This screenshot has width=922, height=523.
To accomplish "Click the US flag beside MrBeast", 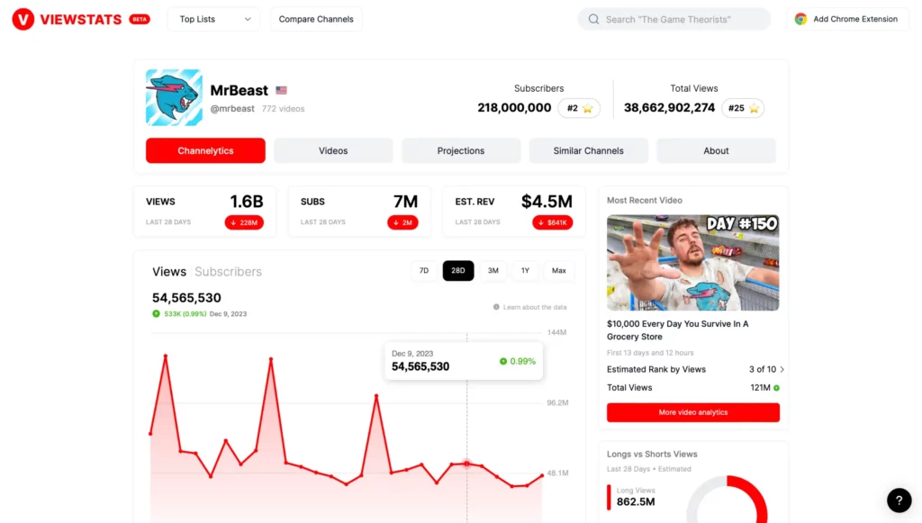I will tap(282, 91).
